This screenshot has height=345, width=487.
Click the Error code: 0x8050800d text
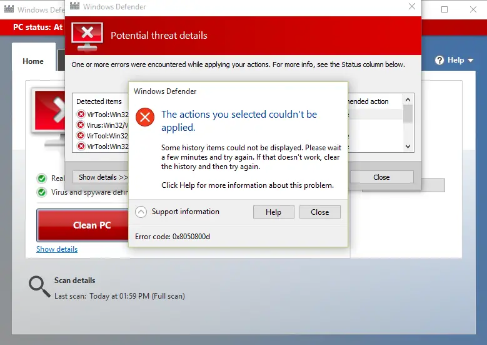pos(173,237)
